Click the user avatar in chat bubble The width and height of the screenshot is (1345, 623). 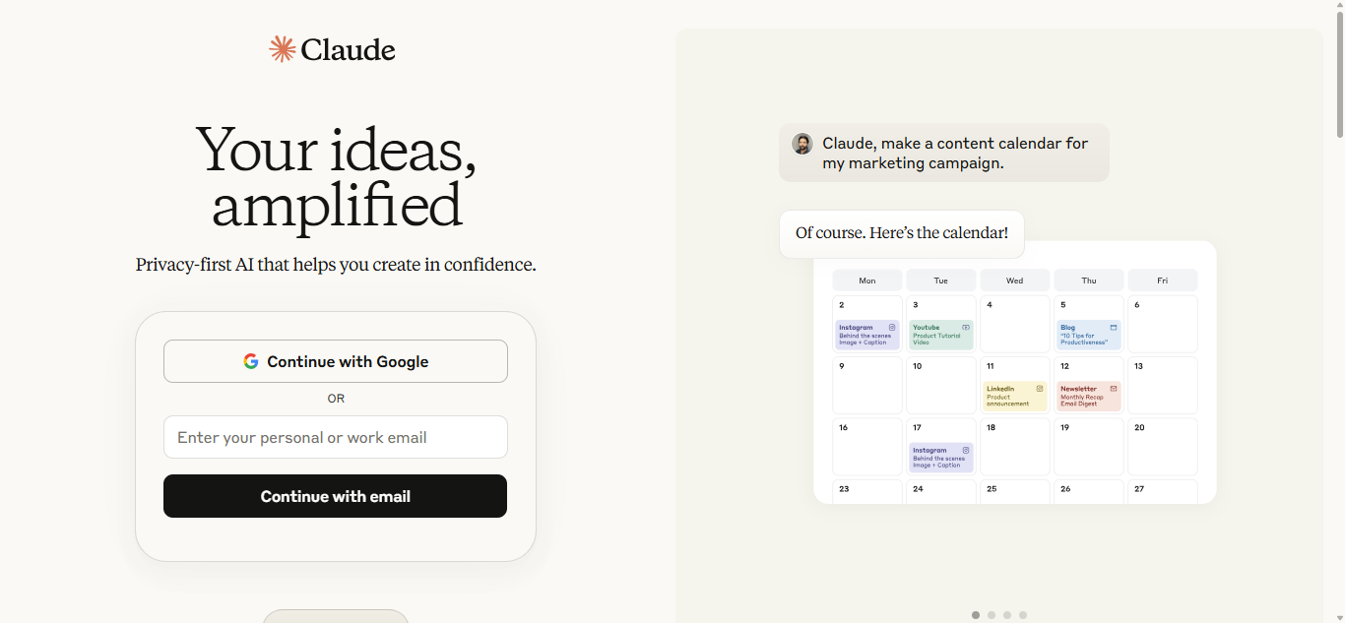[802, 144]
